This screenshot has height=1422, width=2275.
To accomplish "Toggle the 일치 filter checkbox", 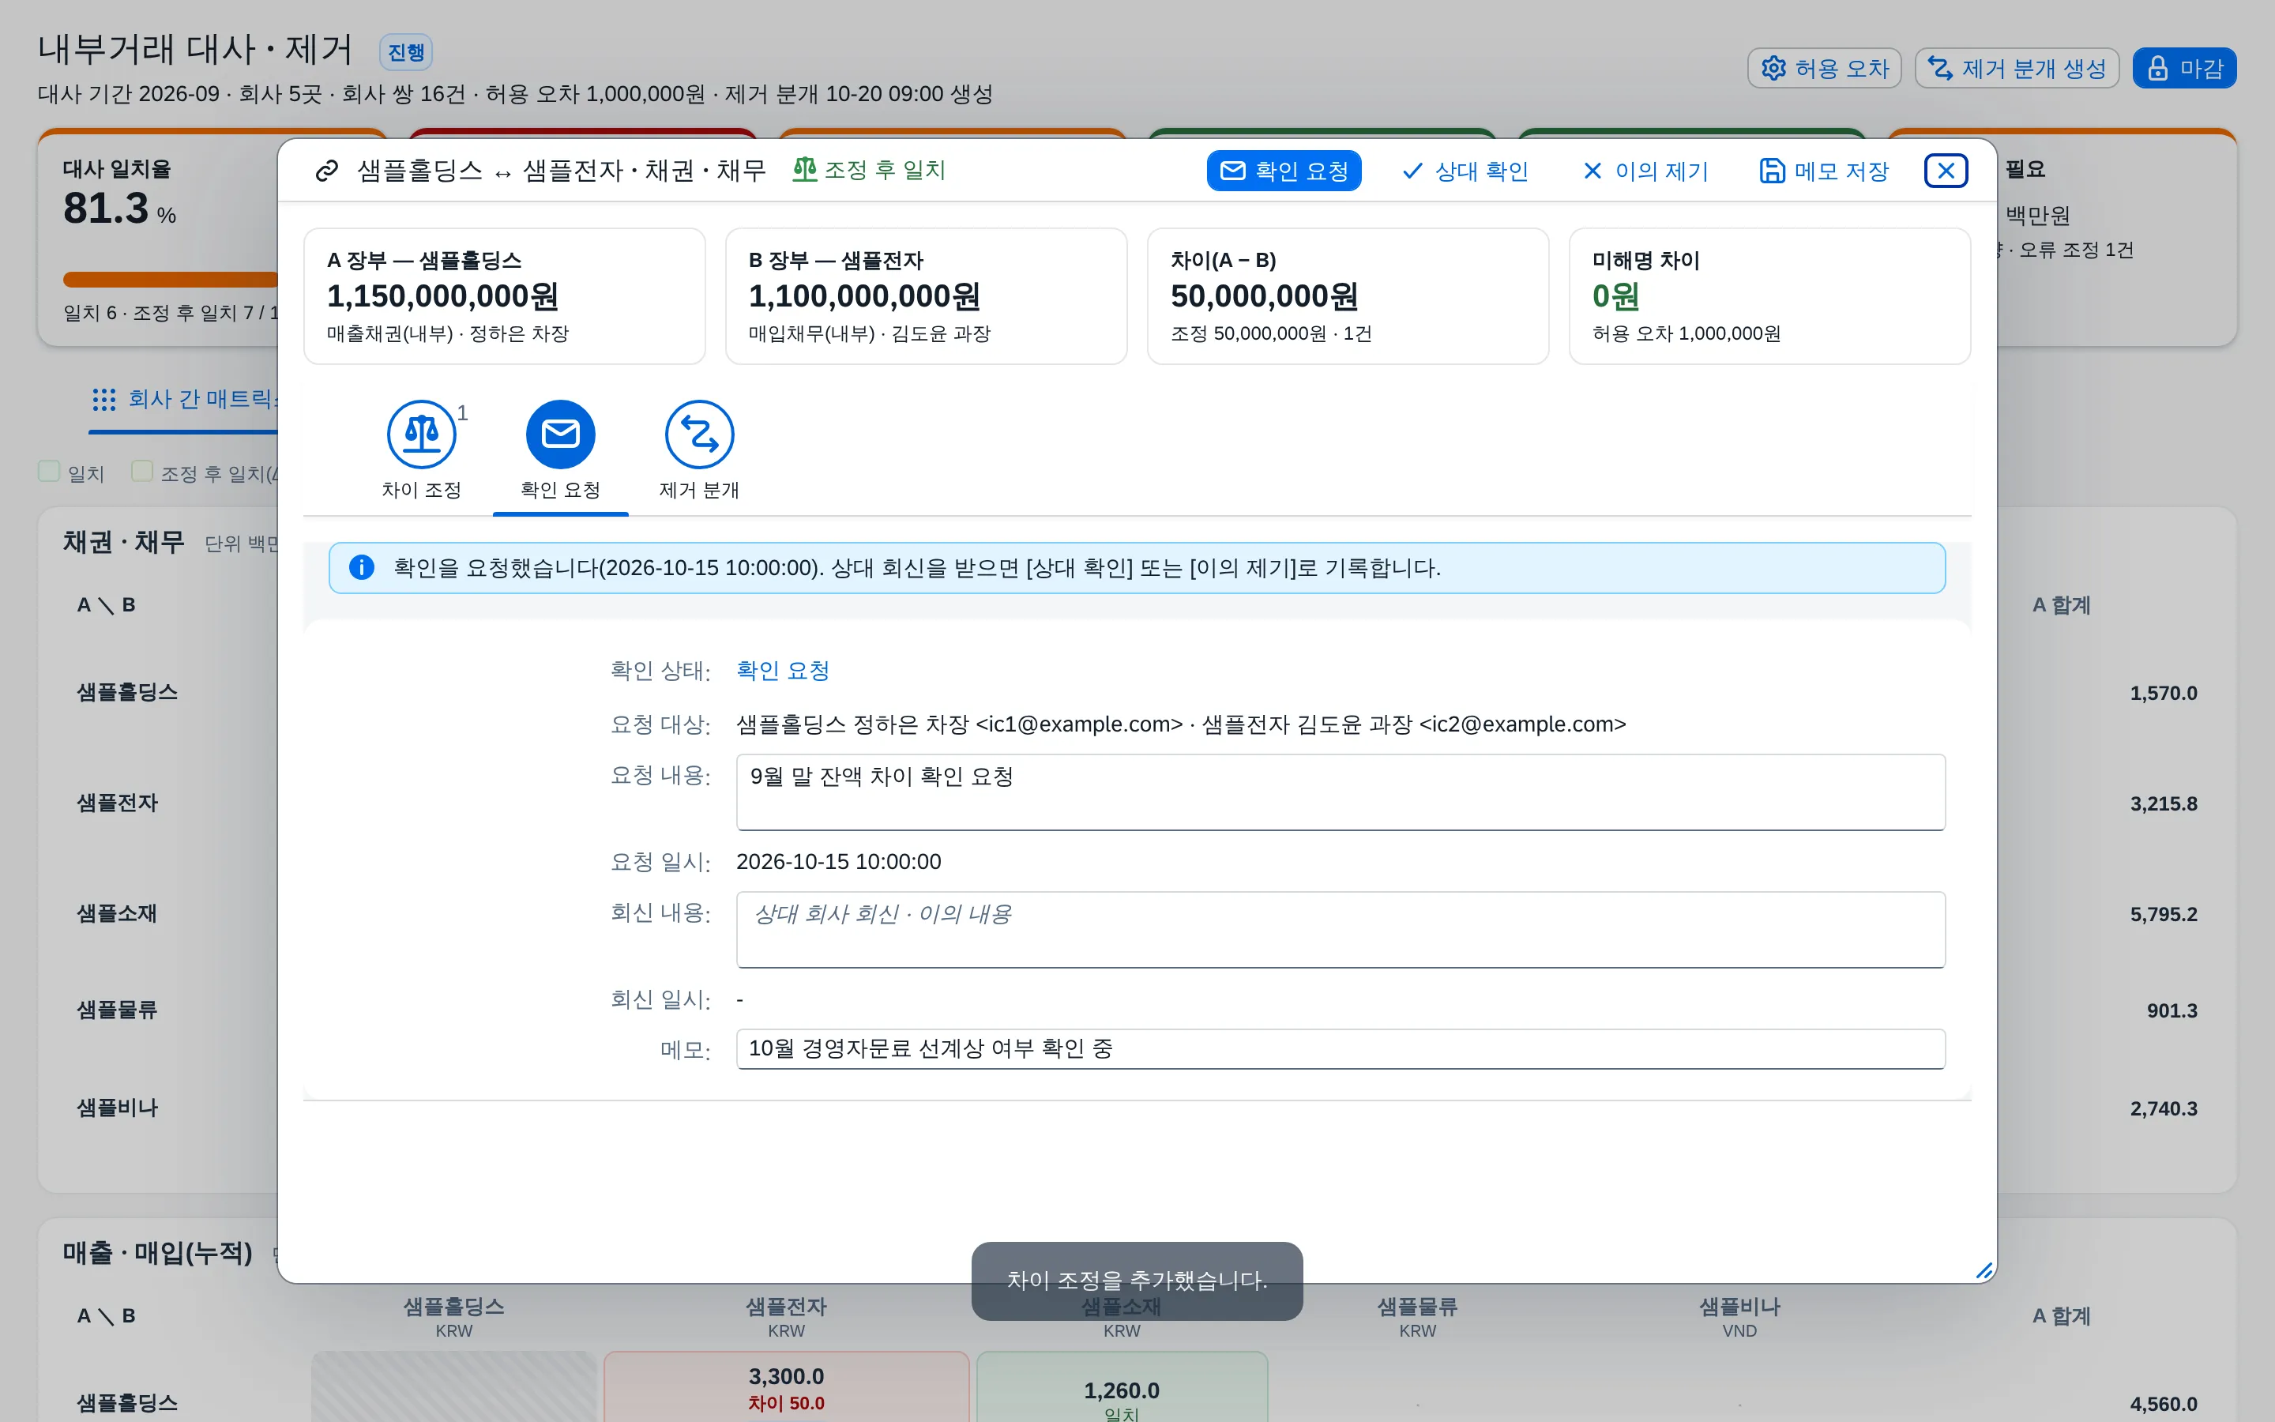I will pyautogui.click(x=49, y=471).
